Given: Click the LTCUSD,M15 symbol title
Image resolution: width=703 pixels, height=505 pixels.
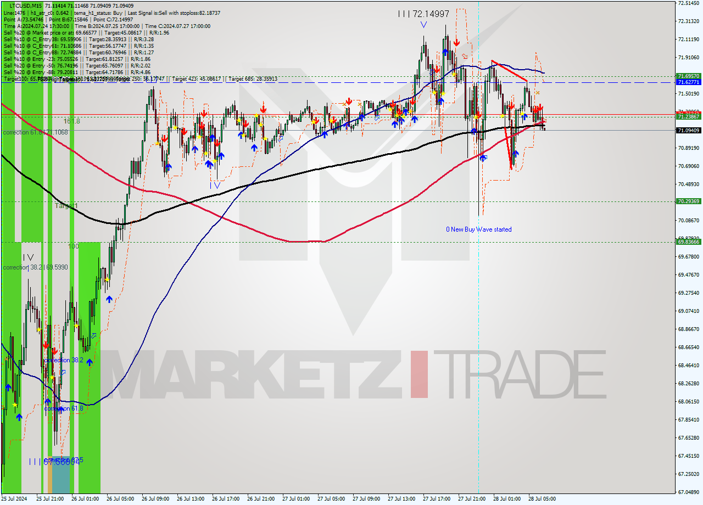Looking at the screenshot, I should click(x=26, y=5).
